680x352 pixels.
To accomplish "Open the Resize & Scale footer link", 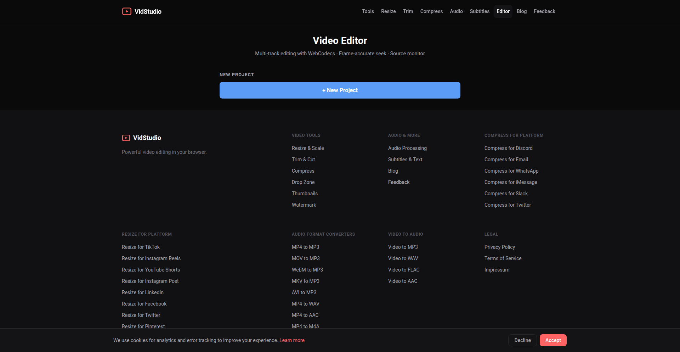I will coord(308,148).
